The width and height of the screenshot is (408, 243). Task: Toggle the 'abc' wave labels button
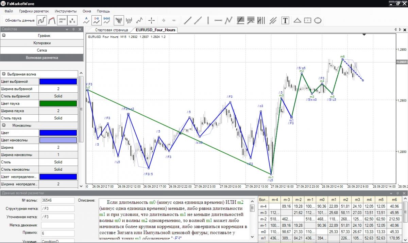(72, 20)
